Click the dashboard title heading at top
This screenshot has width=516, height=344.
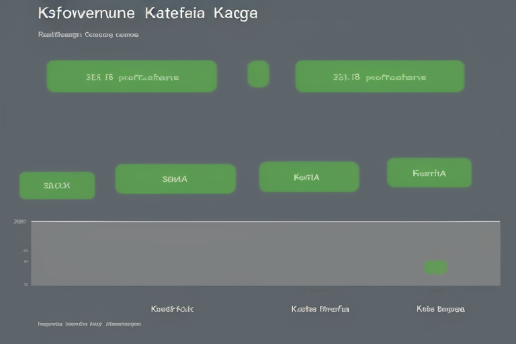148,13
